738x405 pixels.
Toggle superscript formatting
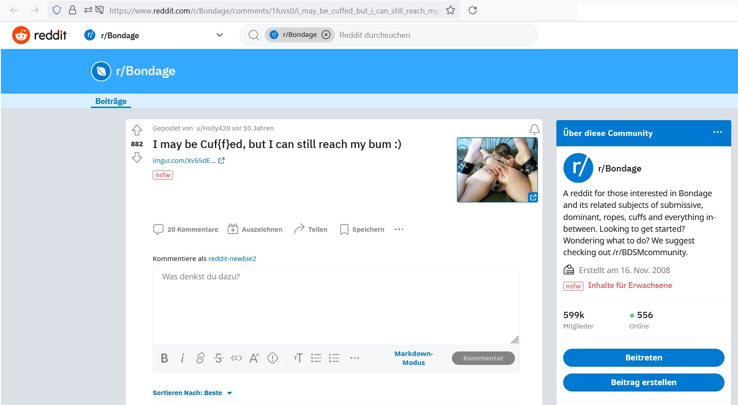tap(254, 358)
